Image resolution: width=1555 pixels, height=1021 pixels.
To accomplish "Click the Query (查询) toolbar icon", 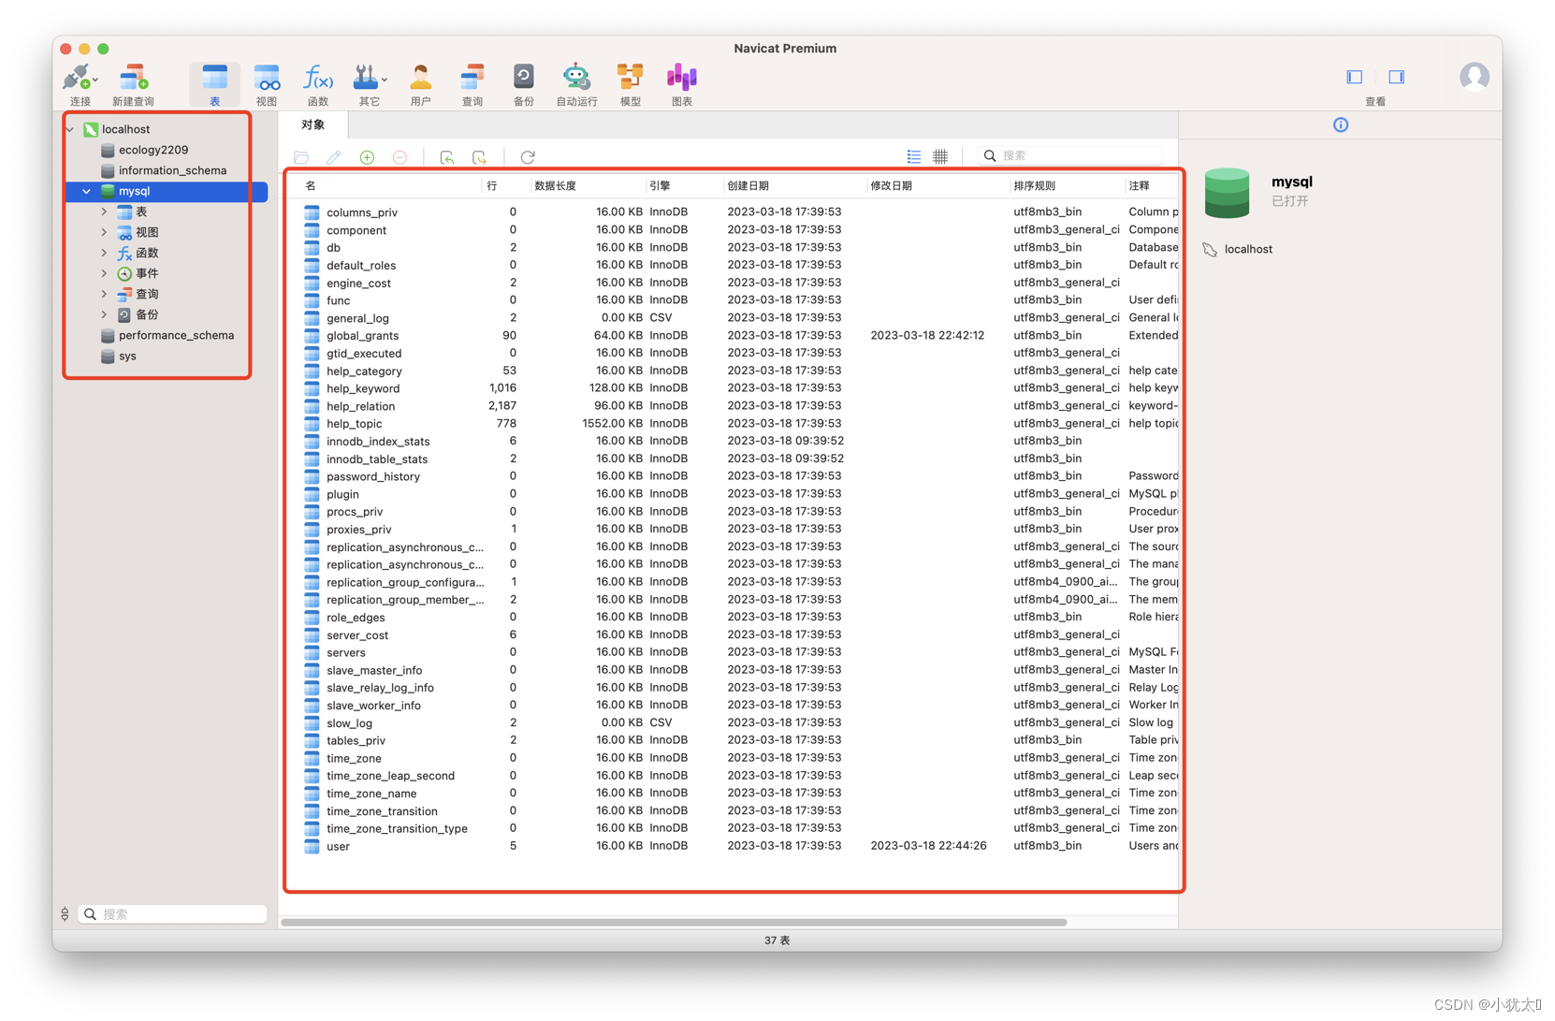I will (472, 84).
